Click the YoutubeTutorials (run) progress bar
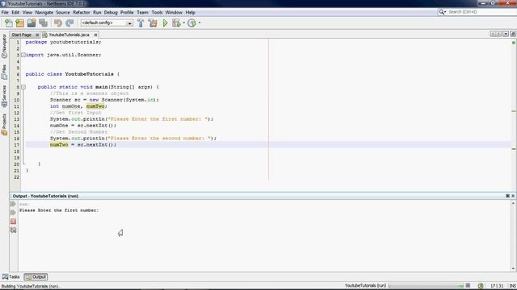This screenshot has height=290, width=517. point(426,286)
